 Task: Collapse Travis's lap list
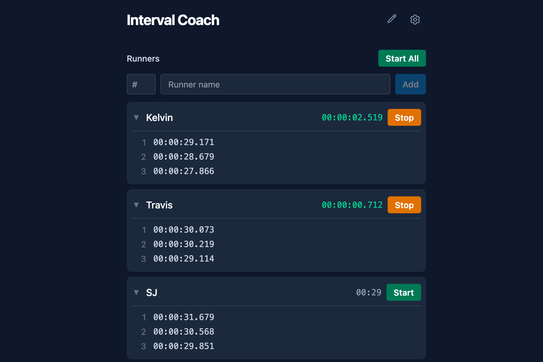pyautogui.click(x=136, y=205)
